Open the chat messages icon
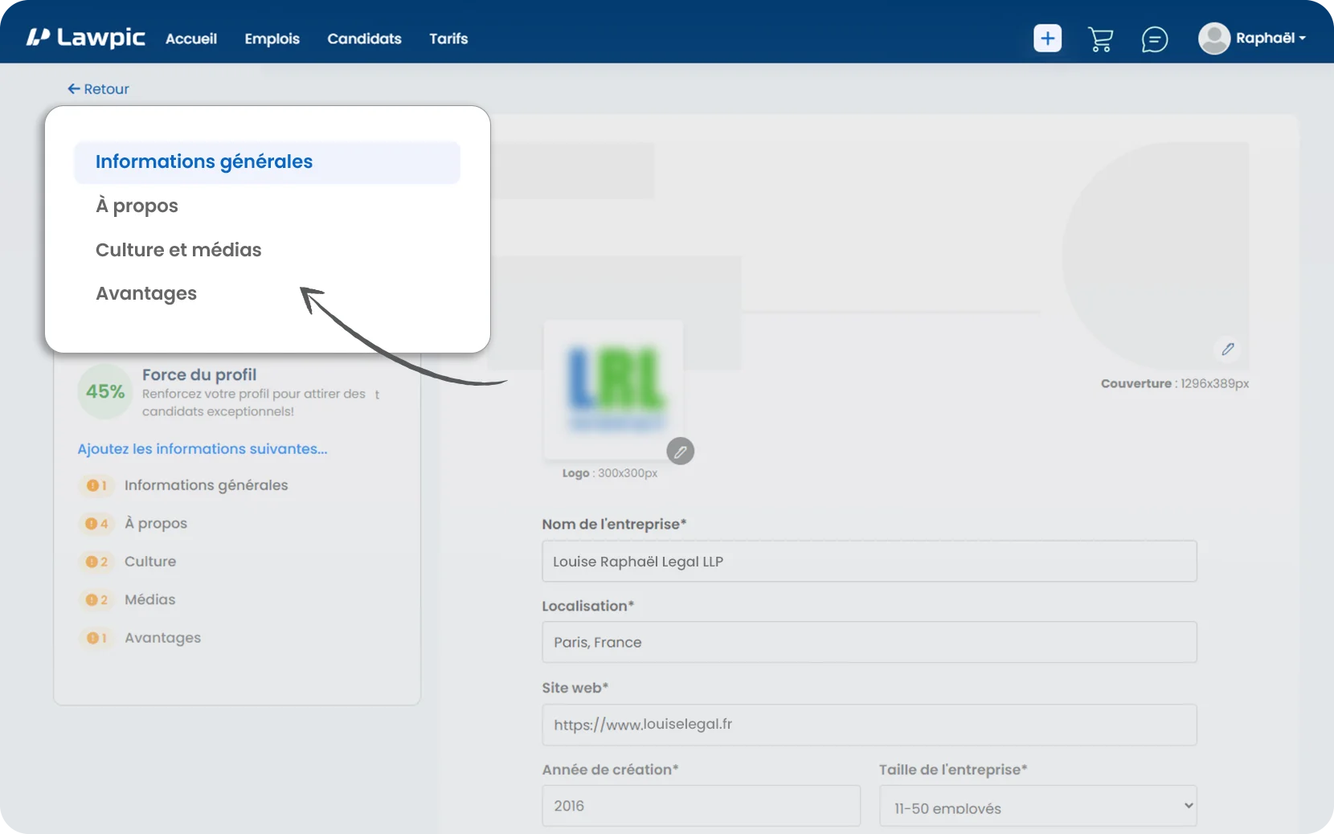This screenshot has height=834, width=1334. tap(1155, 39)
